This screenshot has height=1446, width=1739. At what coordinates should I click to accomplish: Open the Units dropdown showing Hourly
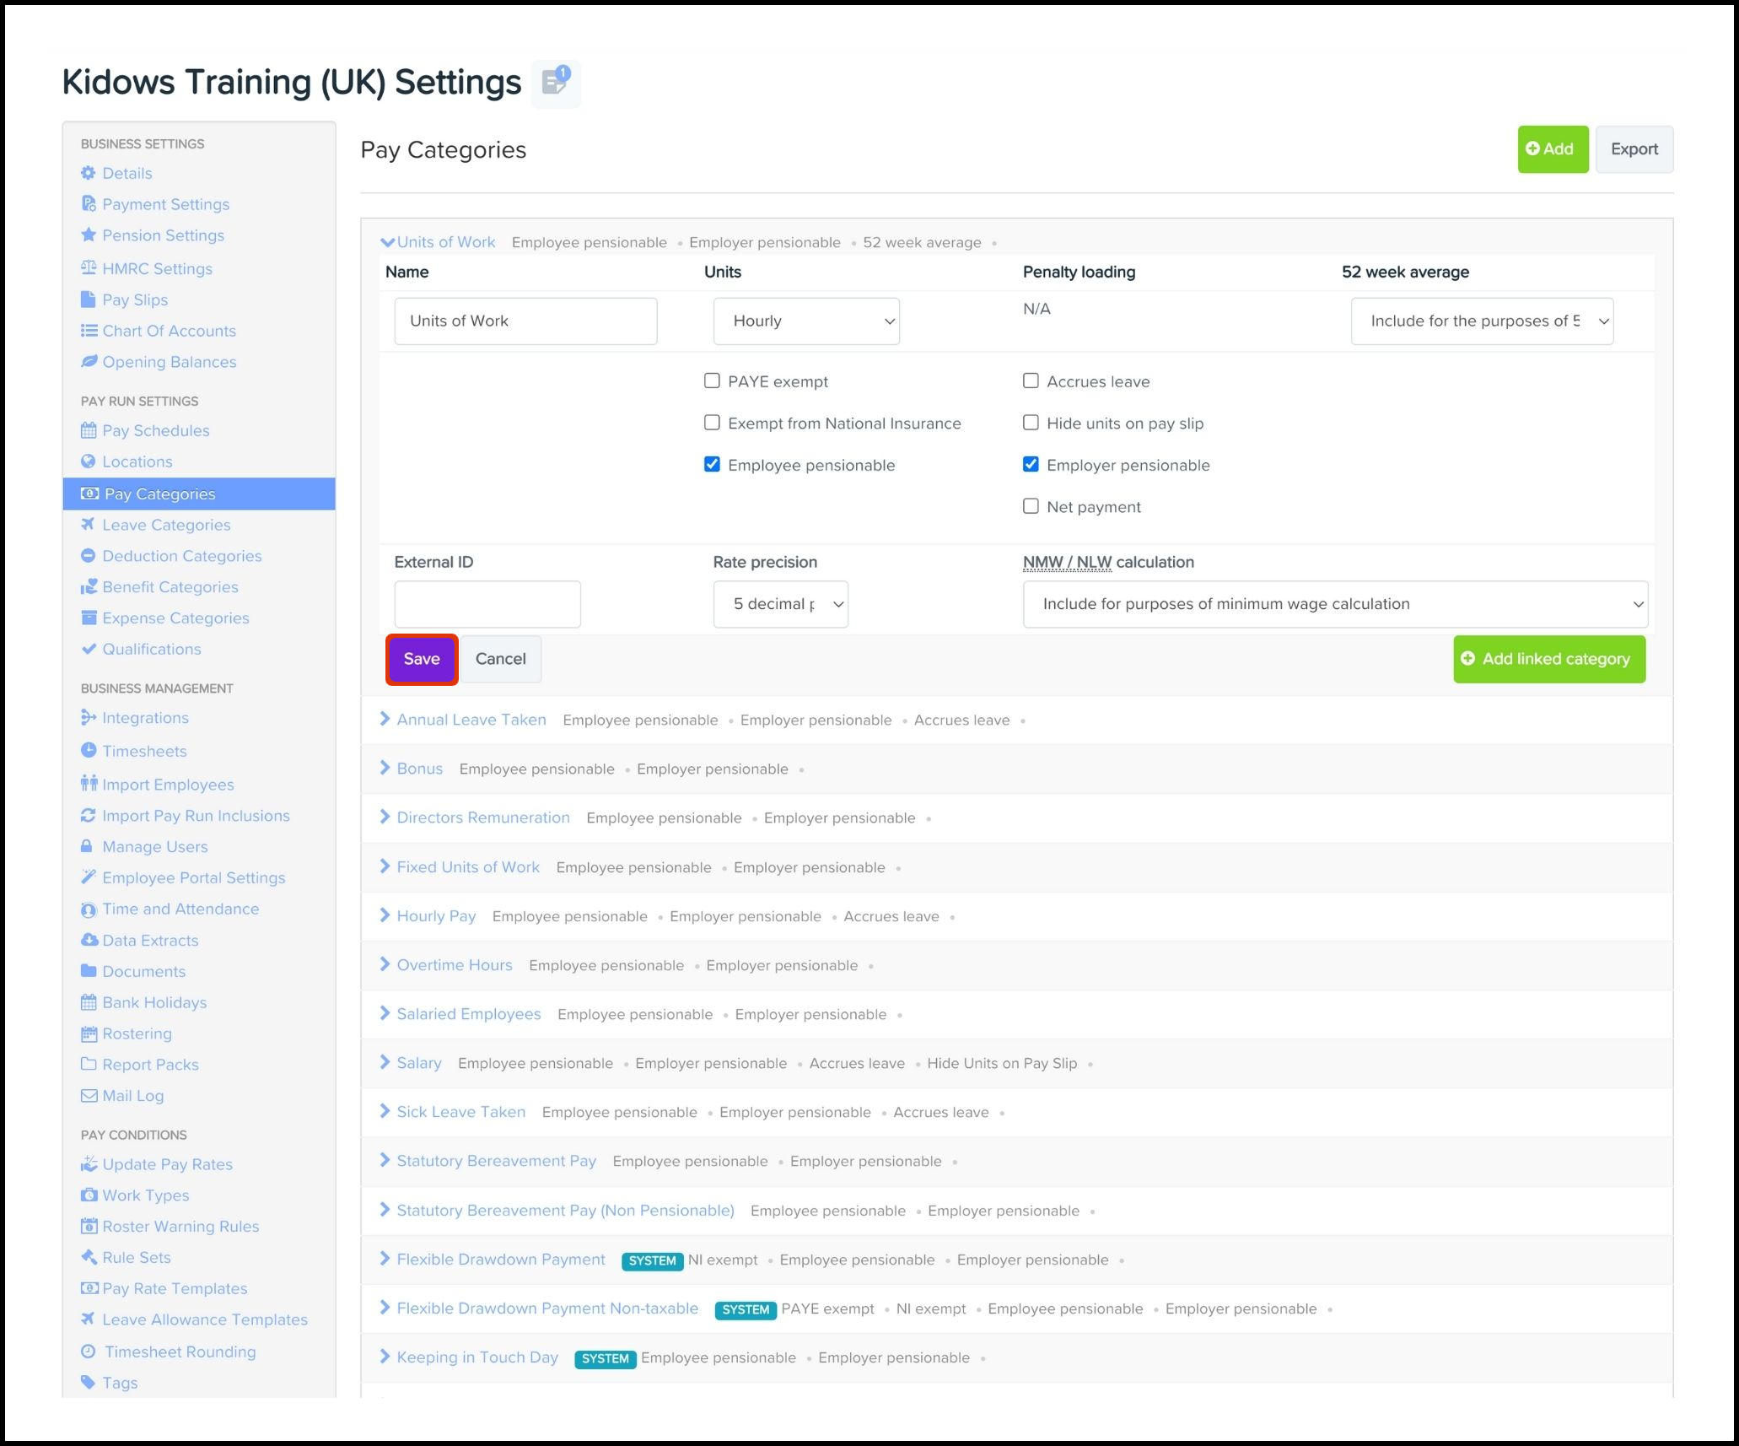coord(805,321)
